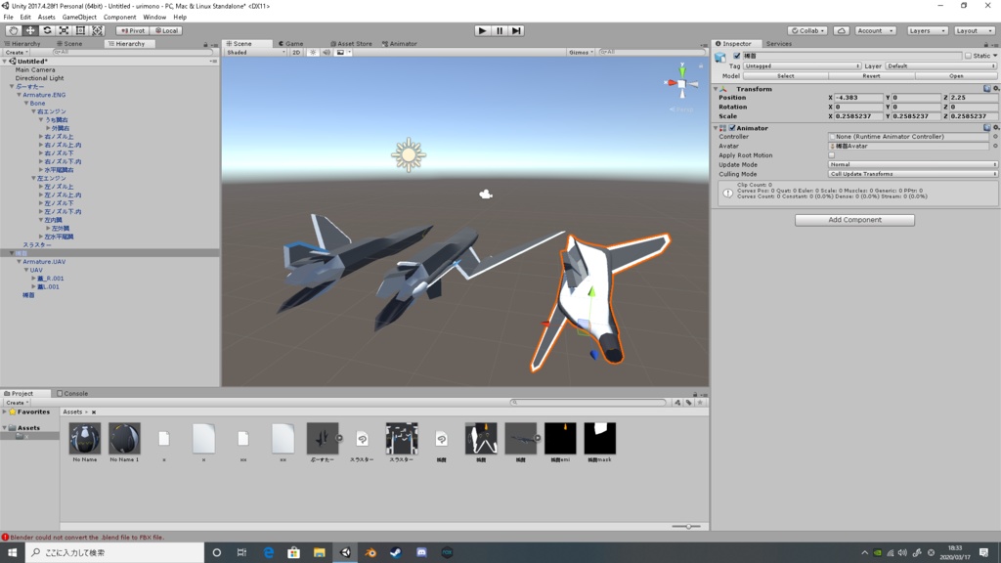
Task: Click the Pause button
Action: (x=500, y=30)
